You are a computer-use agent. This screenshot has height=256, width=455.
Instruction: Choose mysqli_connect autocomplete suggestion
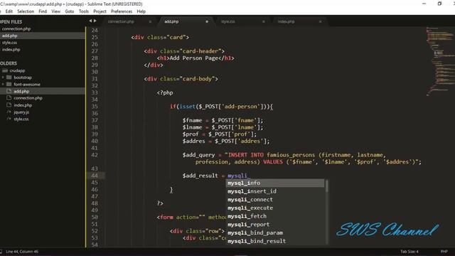pos(275,200)
